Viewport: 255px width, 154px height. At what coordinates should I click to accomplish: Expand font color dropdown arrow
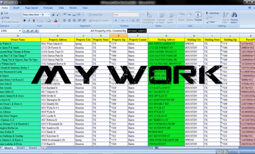tap(59, 20)
